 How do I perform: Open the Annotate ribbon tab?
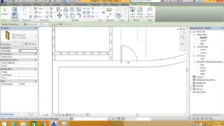(x=57, y=5)
